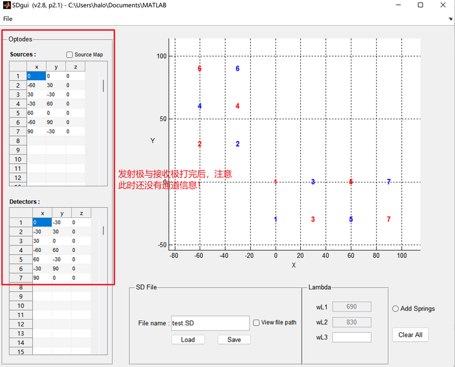Click the wL2 wavelength field showing 830
Image resolution: width=455 pixels, height=367 pixels.
(352, 322)
